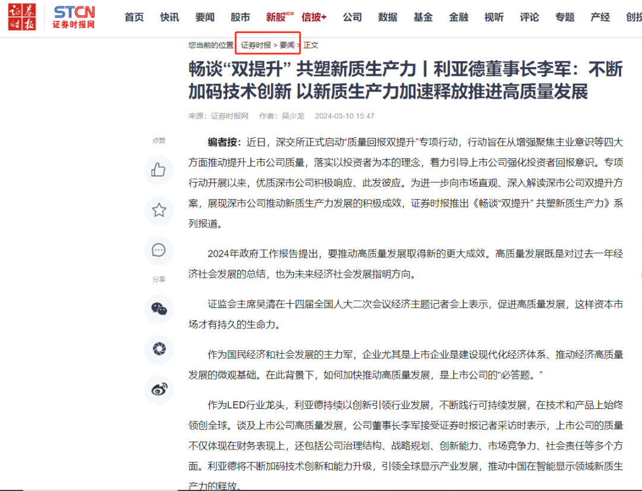Click the star favorite icon
Image resolution: width=642 pixels, height=491 pixels.
[x=159, y=210]
